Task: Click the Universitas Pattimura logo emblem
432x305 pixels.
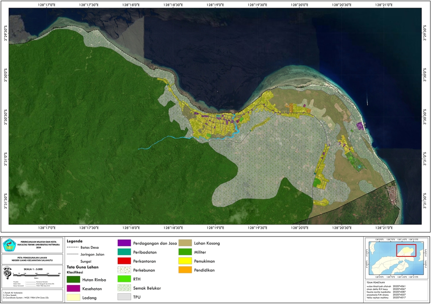Action: 9,245
